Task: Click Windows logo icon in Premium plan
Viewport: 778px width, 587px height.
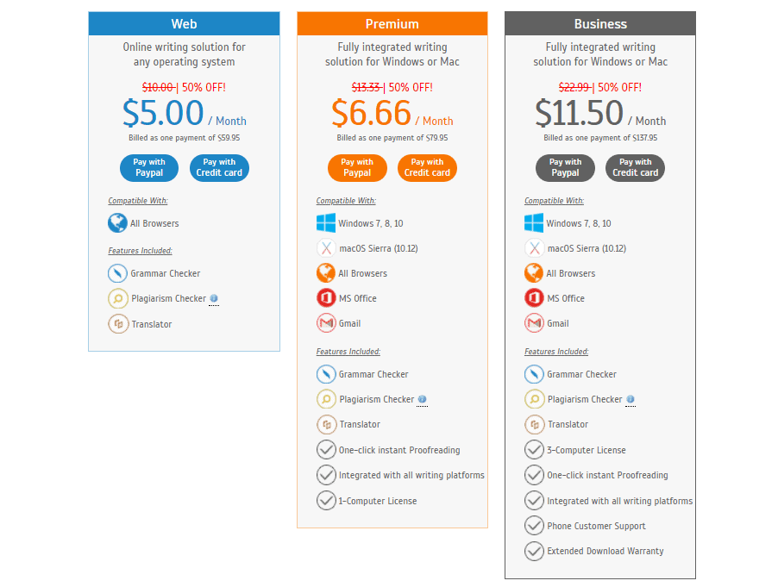Action: (325, 223)
